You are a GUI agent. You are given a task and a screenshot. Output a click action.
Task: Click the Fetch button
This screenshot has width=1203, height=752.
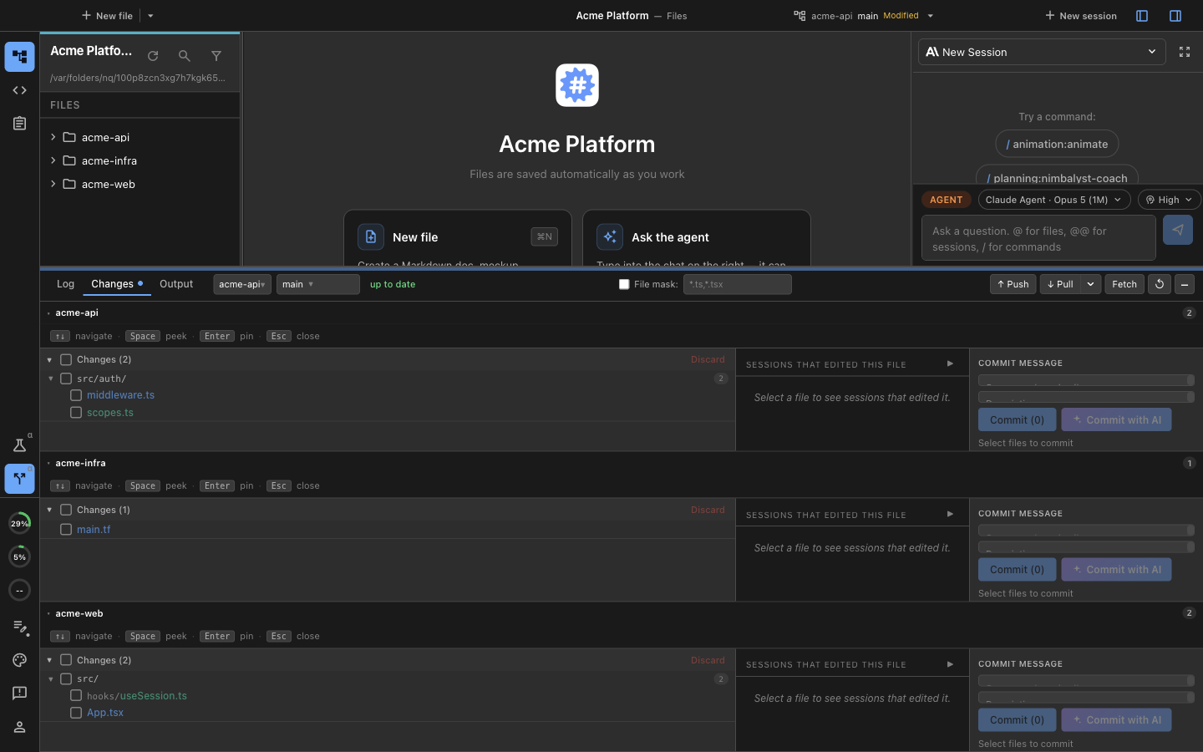point(1124,284)
